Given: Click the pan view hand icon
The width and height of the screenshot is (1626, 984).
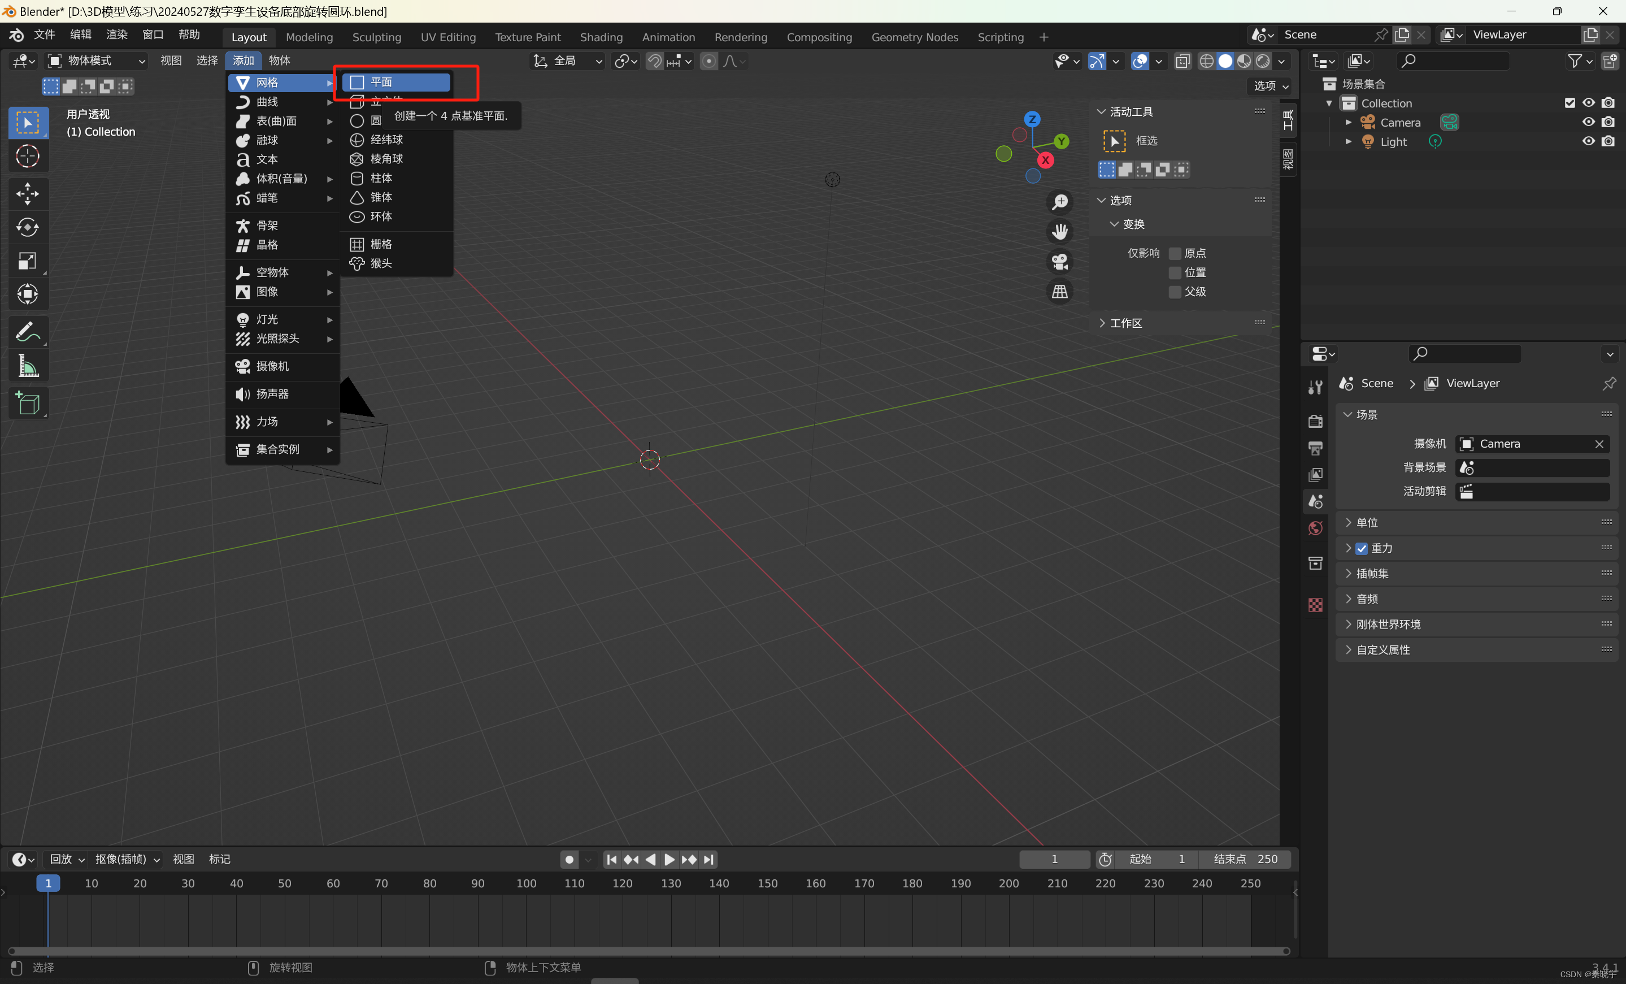Looking at the screenshot, I should [1060, 232].
